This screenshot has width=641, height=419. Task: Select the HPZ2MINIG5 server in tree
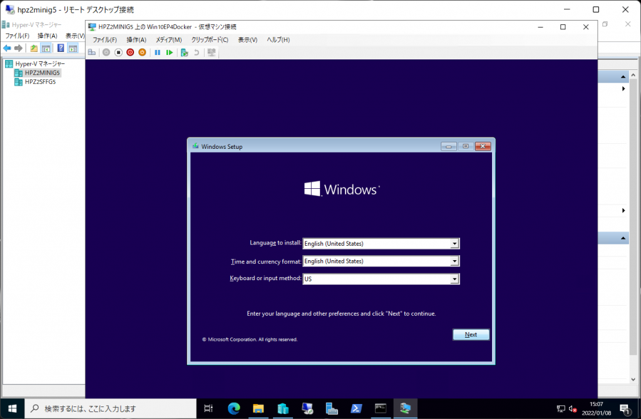pos(42,73)
